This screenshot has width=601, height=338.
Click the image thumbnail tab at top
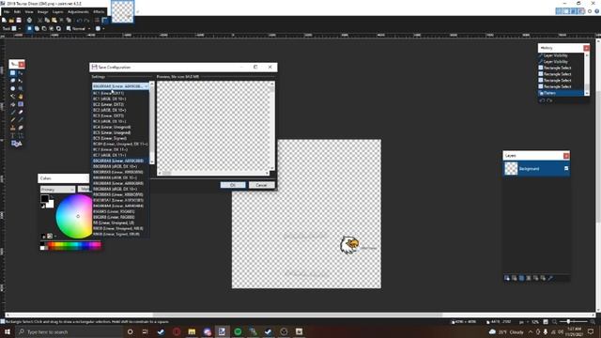pyautogui.click(x=122, y=11)
